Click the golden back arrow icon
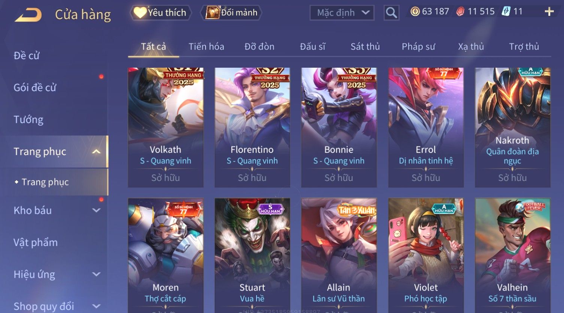564x313 pixels. point(28,15)
